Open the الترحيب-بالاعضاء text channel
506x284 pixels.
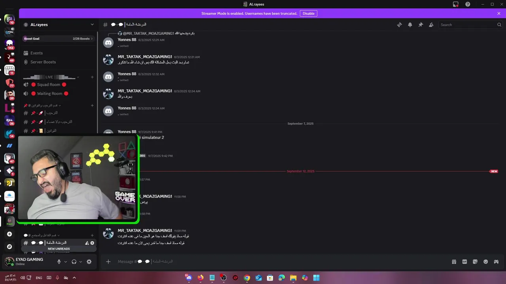[58, 122]
